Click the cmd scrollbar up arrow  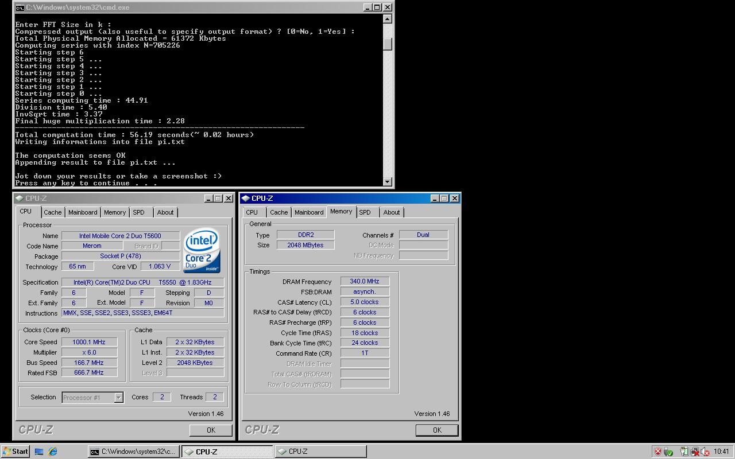(388, 19)
